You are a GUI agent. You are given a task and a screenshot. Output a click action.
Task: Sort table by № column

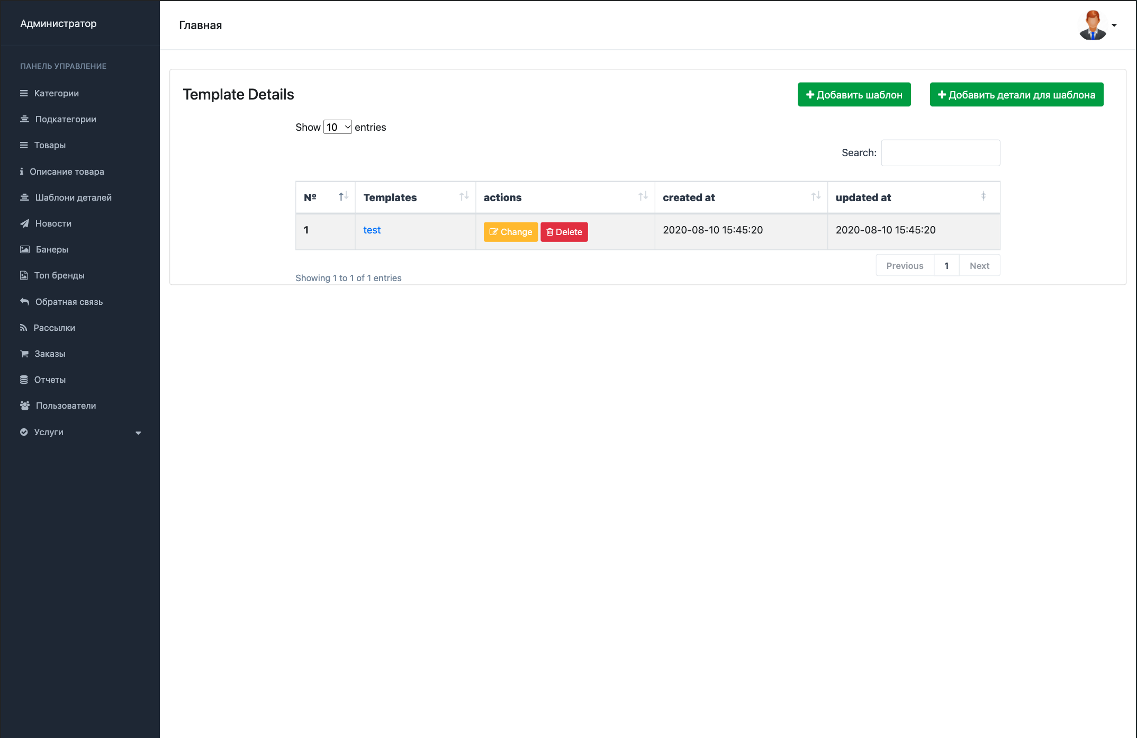click(326, 197)
